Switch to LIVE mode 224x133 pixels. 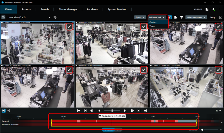119,130
